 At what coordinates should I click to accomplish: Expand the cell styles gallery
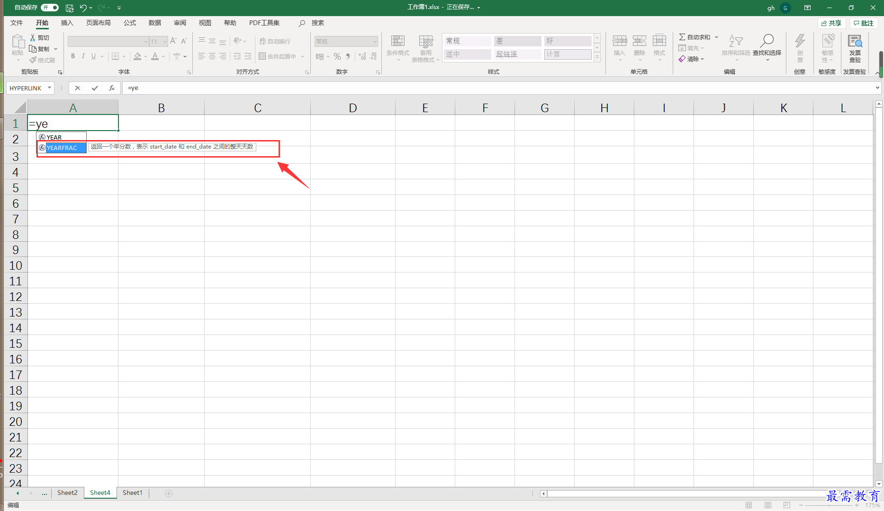pyautogui.click(x=597, y=58)
